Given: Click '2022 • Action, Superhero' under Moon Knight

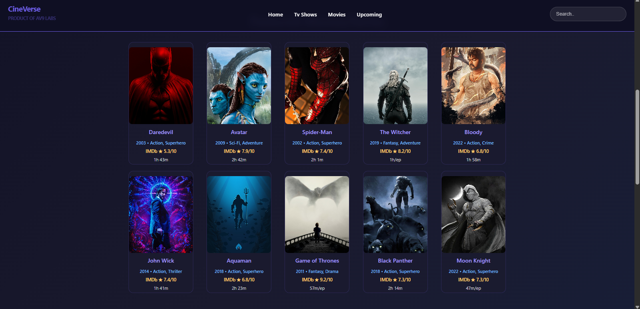Looking at the screenshot, I should (x=473, y=271).
